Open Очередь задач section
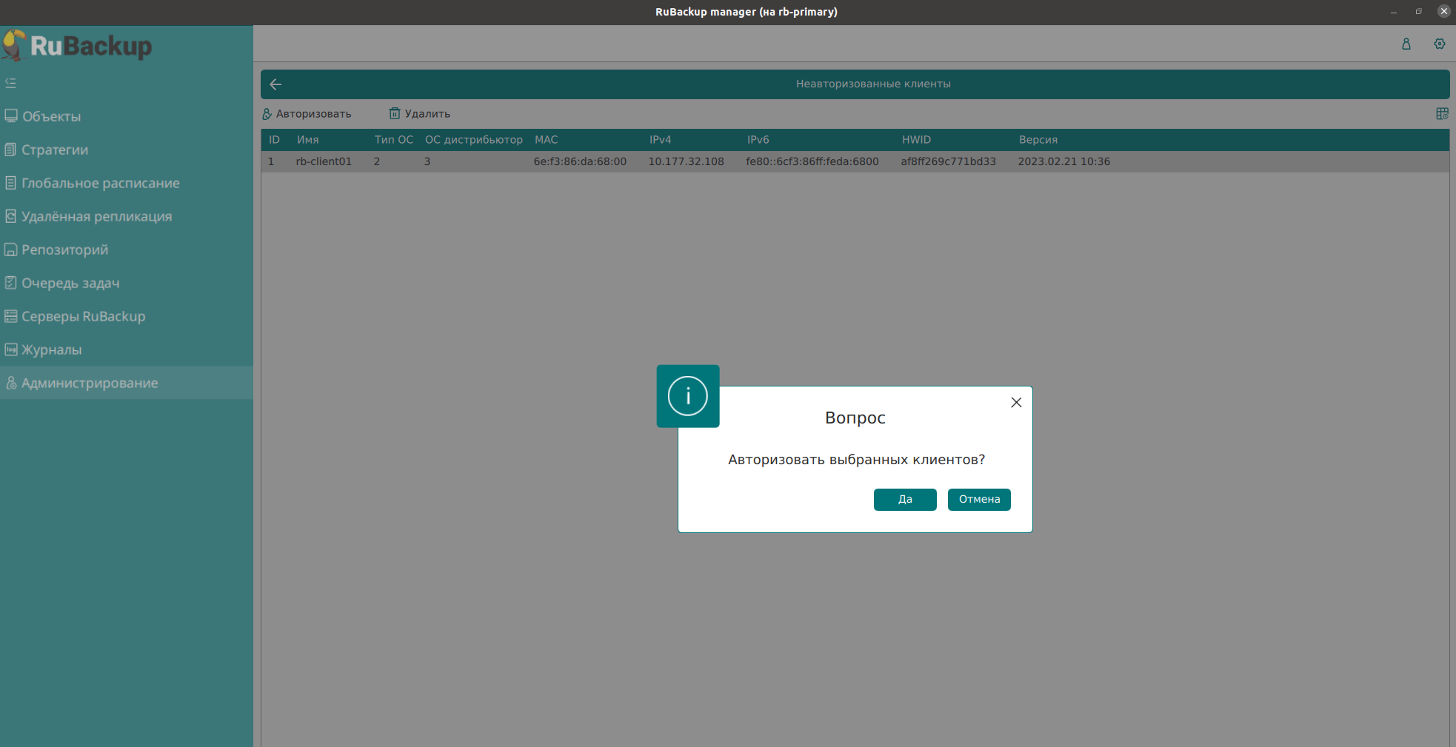 pos(70,283)
